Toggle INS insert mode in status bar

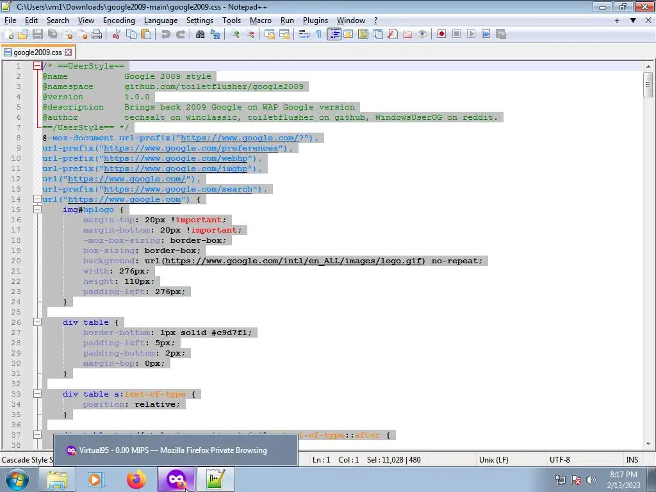(x=632, y=460)
